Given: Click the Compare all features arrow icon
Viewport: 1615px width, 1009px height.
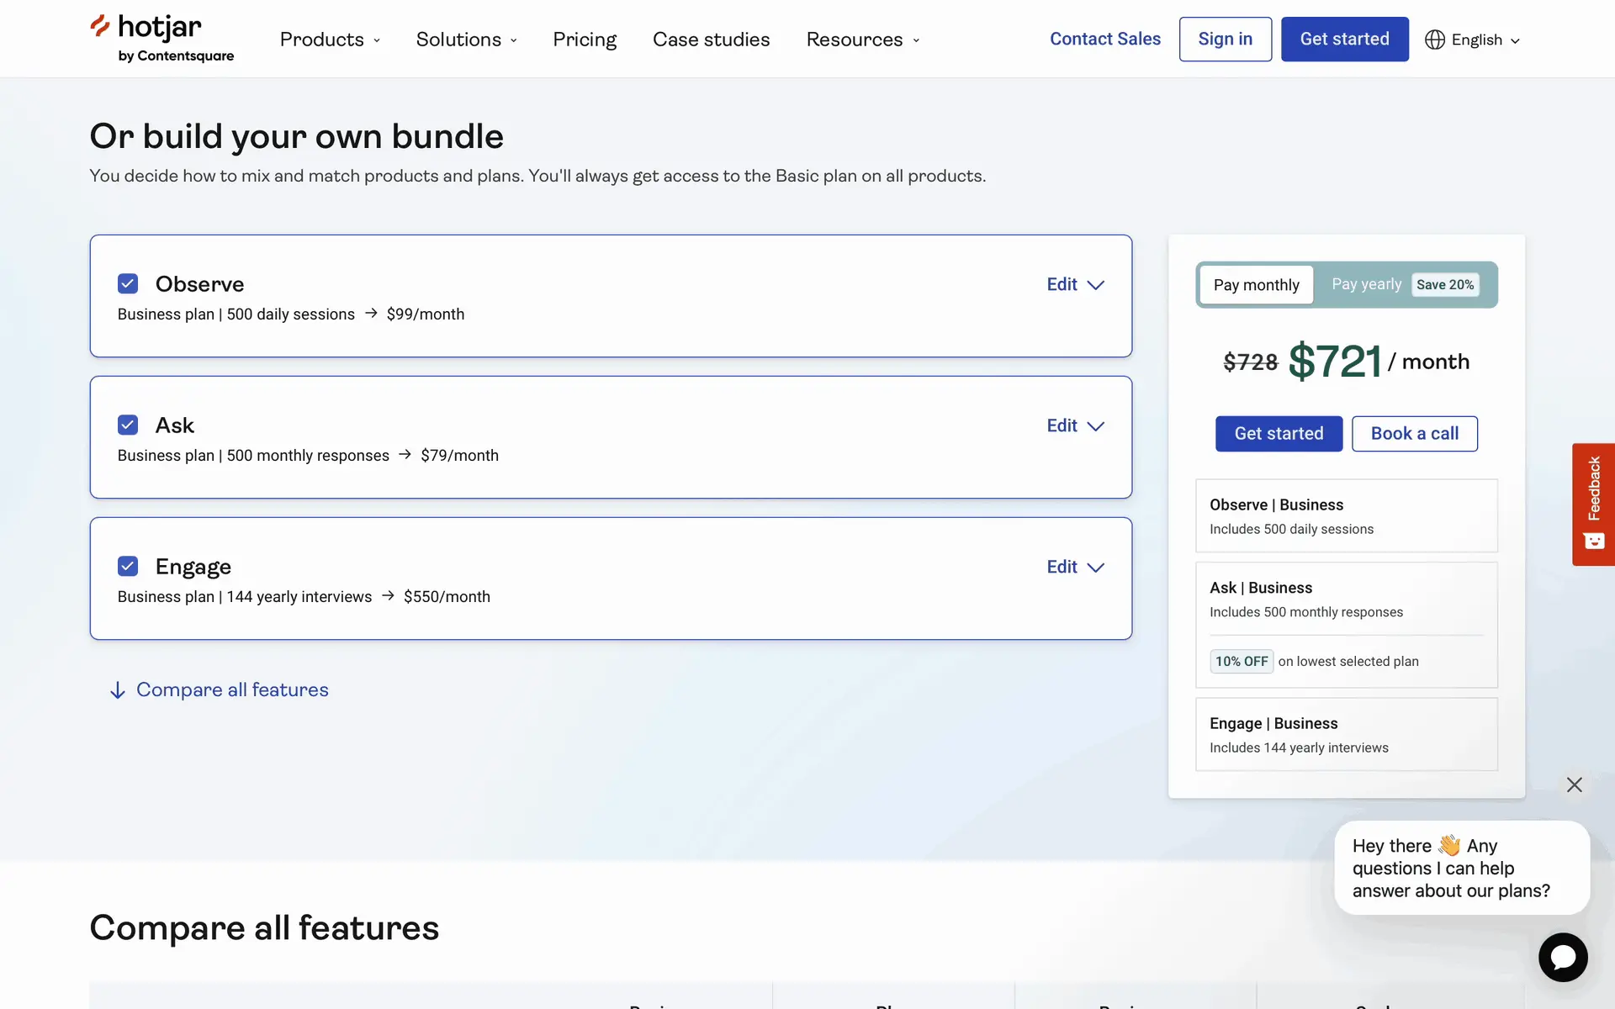Looking at the screenshot, I should (x=118, y=690).
